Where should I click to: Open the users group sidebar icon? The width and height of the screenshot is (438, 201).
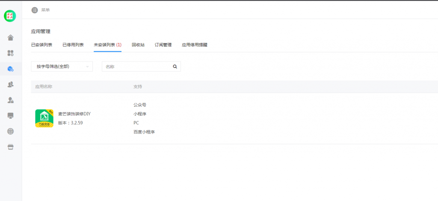pos(11,84)
